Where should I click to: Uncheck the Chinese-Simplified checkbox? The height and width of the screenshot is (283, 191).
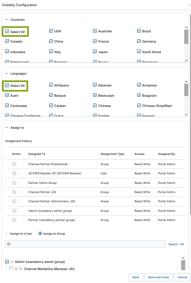pyautogui.click(x=139, y=106)
